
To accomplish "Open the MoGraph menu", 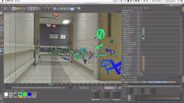I will [x=52, y=5].
